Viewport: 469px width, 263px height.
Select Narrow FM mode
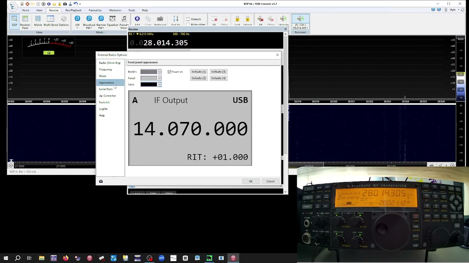tap(101, 22)
